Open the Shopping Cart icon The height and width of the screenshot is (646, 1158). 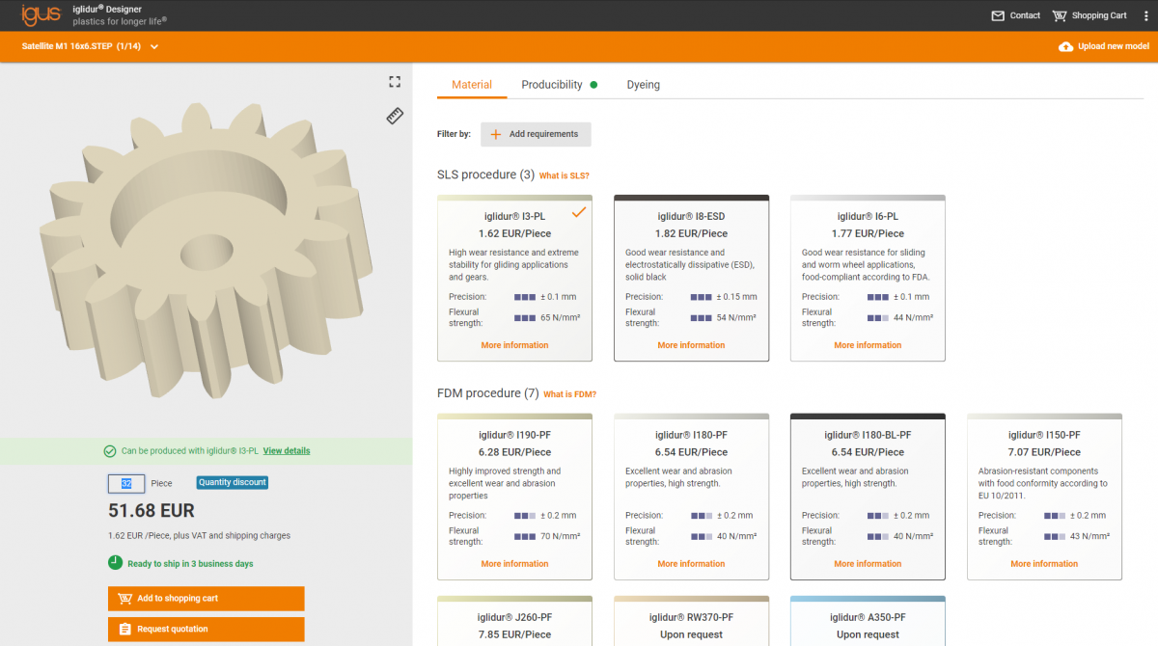(1060, 15)
